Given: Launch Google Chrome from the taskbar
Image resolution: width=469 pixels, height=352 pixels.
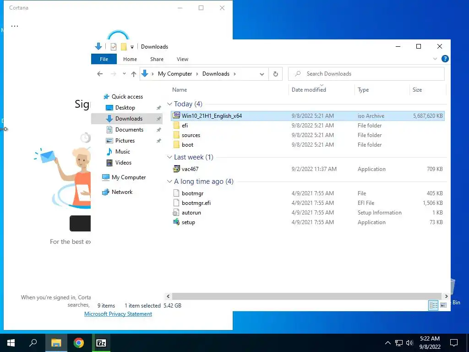Looking at the screenshot, I should pyautogui.click(x=79, y=343).
